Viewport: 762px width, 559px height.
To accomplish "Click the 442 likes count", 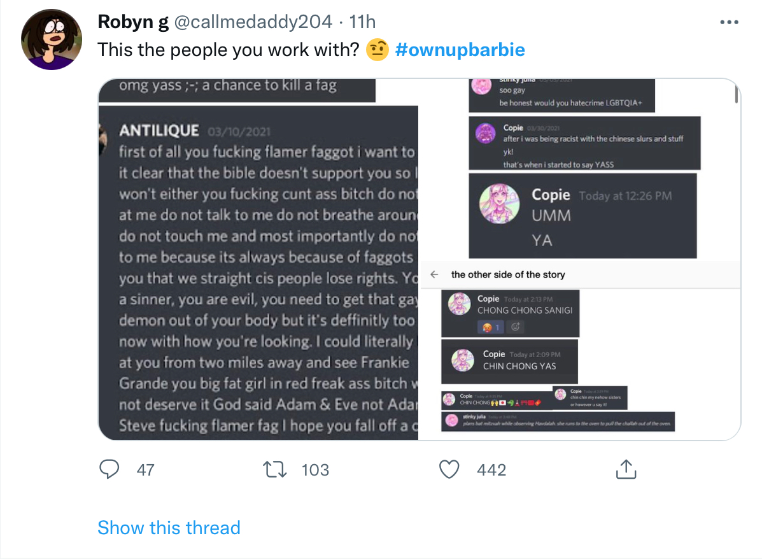I will [x=491, y=470].
